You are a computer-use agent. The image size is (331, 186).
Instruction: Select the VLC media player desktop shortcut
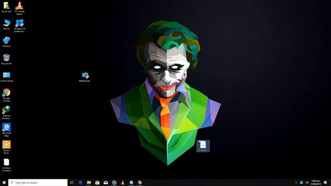pyautogui.click(x=20, y=8)
